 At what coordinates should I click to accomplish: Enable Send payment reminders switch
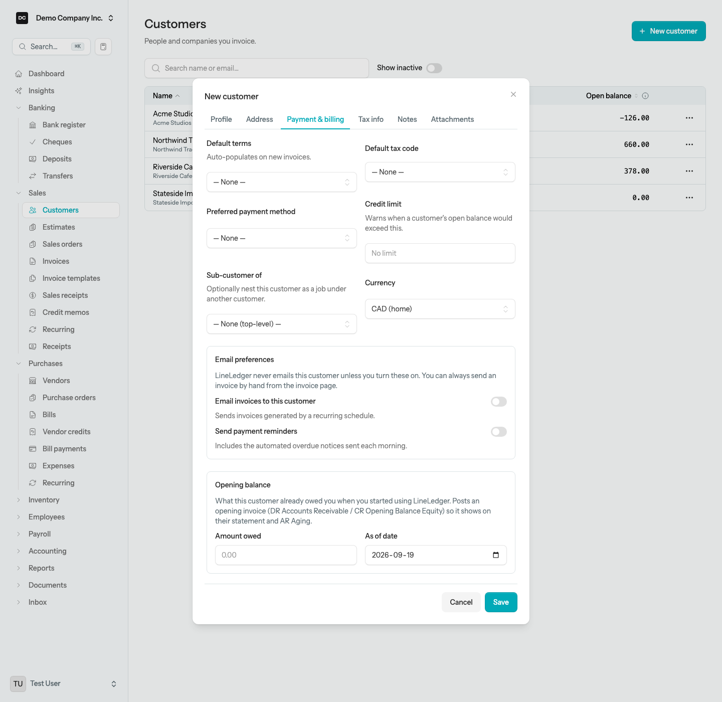click(x=499, y=432)
